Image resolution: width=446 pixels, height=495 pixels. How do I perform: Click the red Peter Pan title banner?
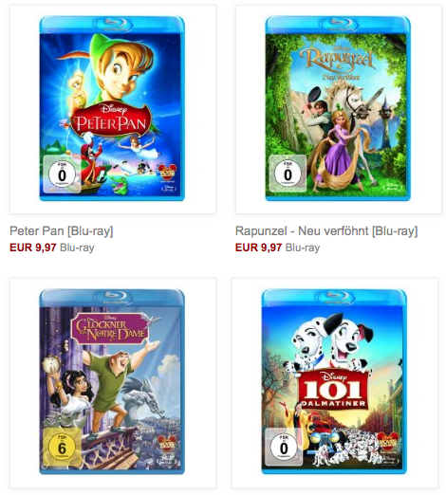tap(111, 120)
